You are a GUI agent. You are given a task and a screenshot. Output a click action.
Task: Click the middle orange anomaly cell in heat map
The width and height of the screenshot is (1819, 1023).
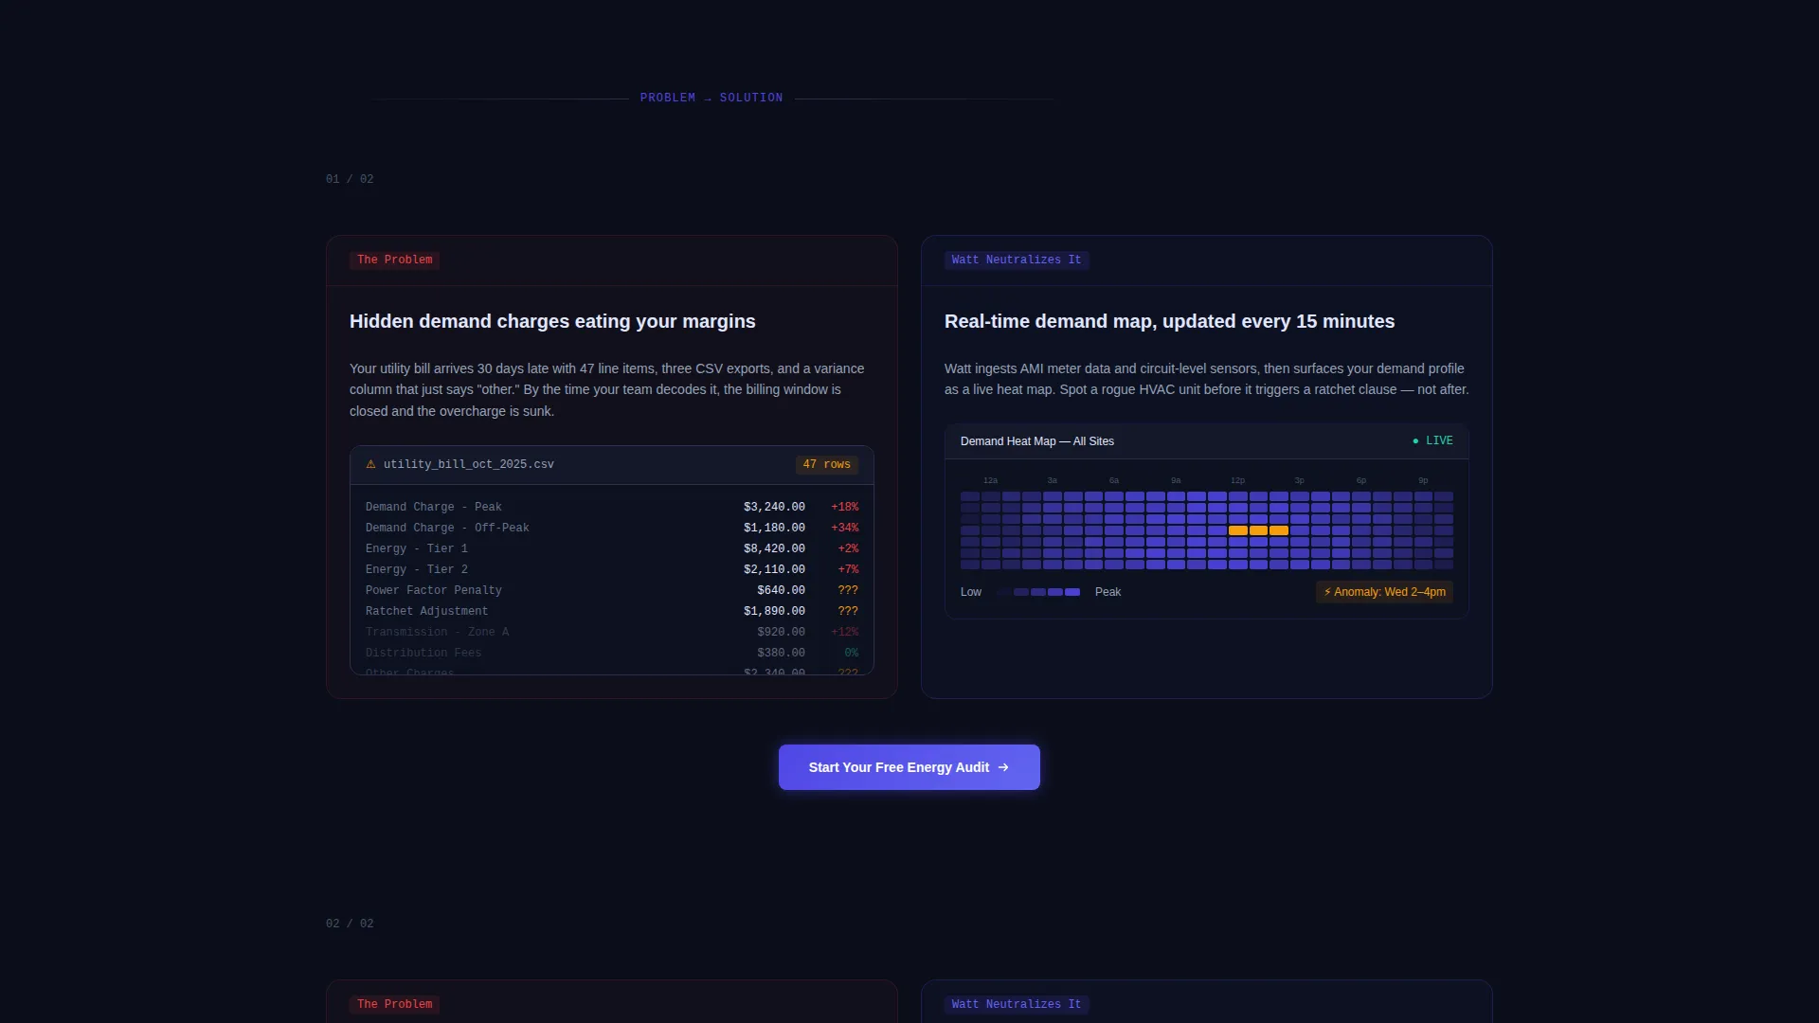(x=1258, y=530)
